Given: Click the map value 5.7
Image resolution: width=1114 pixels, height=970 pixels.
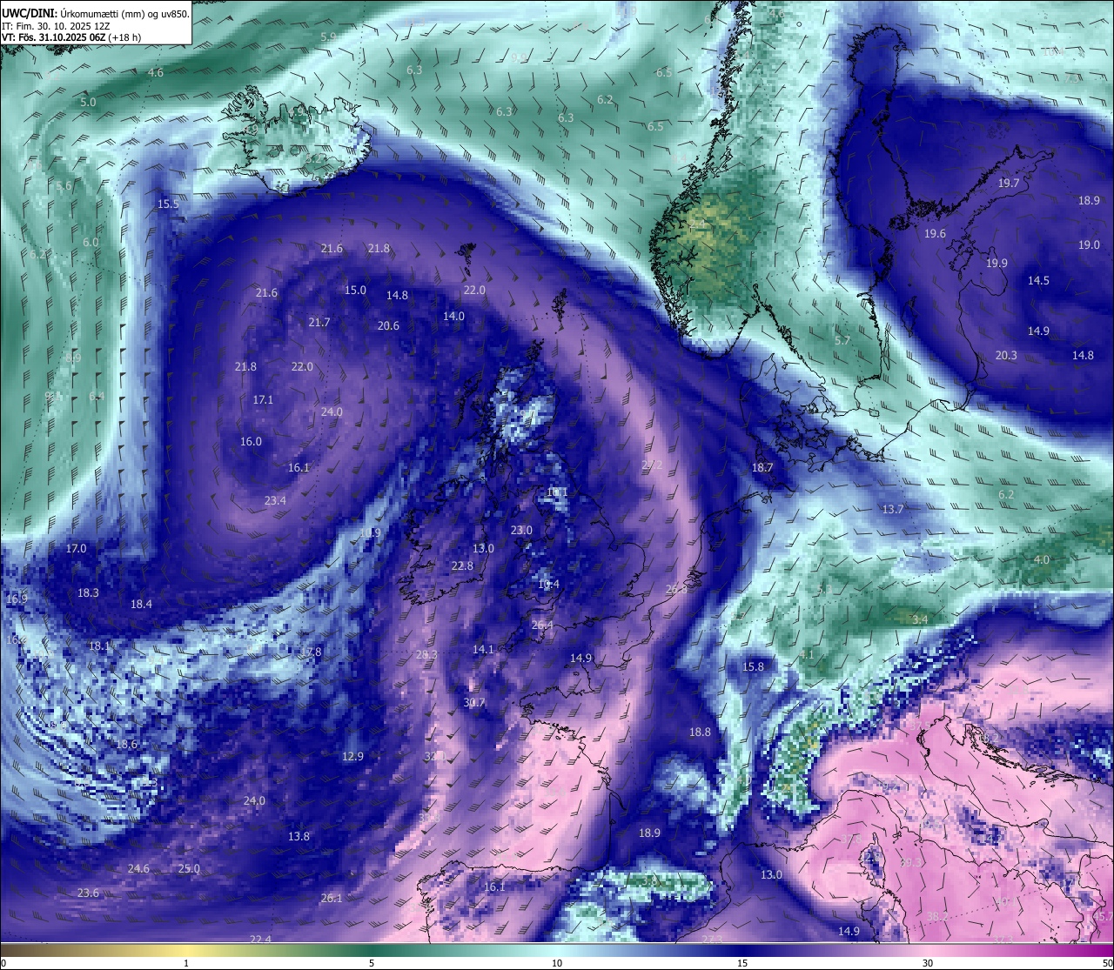Looking at the screenshot, I should point(842,341).
